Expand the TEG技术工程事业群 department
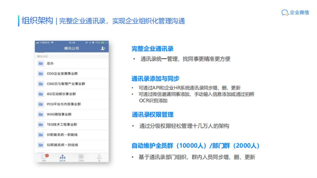The width and height of the screenshot is (317, 178). pyautogui.click(x=40, y=124)
